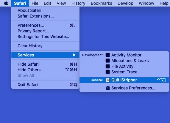Open the Bookmarks menu
The width and height of the screenshot is (170, 123).
102,3
